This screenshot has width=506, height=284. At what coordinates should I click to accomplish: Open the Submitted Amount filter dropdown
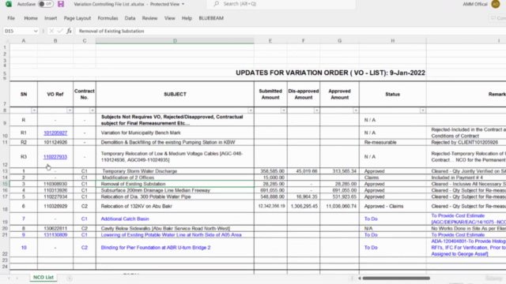pos(283,110)
